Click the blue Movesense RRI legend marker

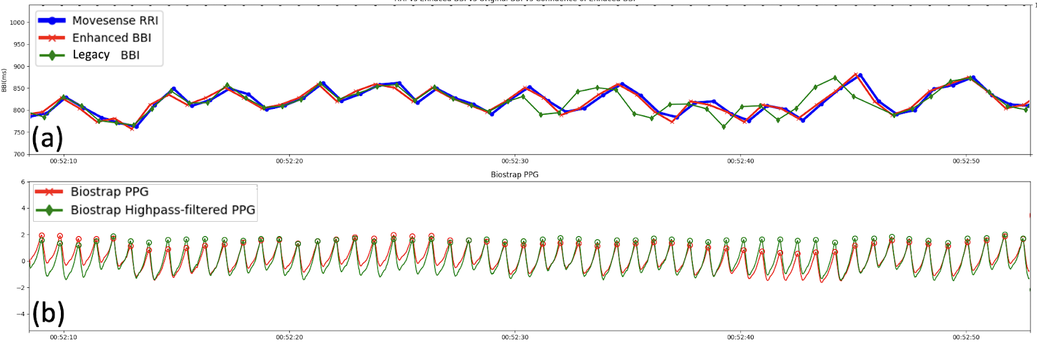point(52,21)
